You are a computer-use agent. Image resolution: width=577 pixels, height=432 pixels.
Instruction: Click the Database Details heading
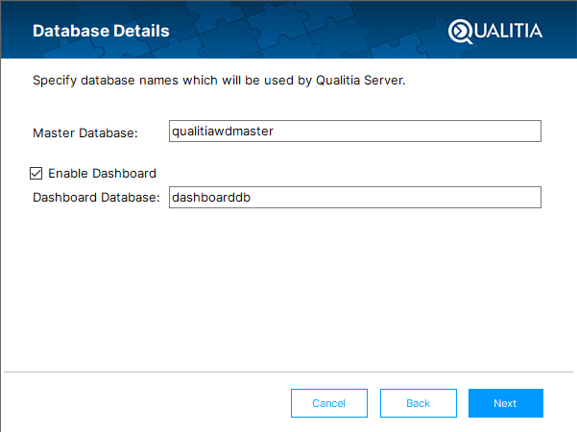coord(101,31)
